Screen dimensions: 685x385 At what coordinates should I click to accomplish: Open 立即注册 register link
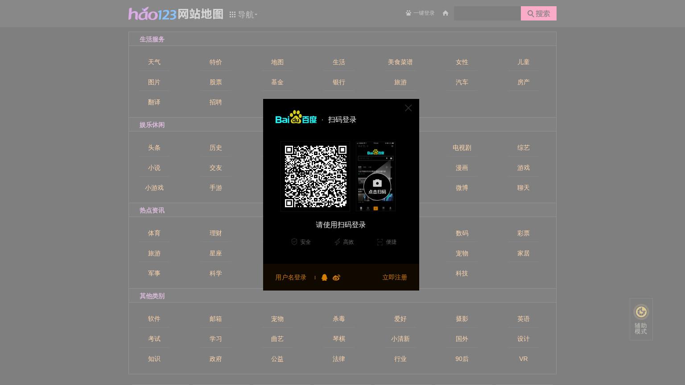coord(395,278)
